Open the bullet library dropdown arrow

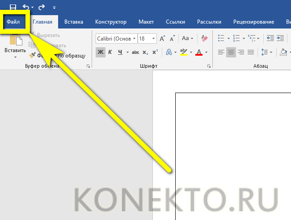coord(229,38)
